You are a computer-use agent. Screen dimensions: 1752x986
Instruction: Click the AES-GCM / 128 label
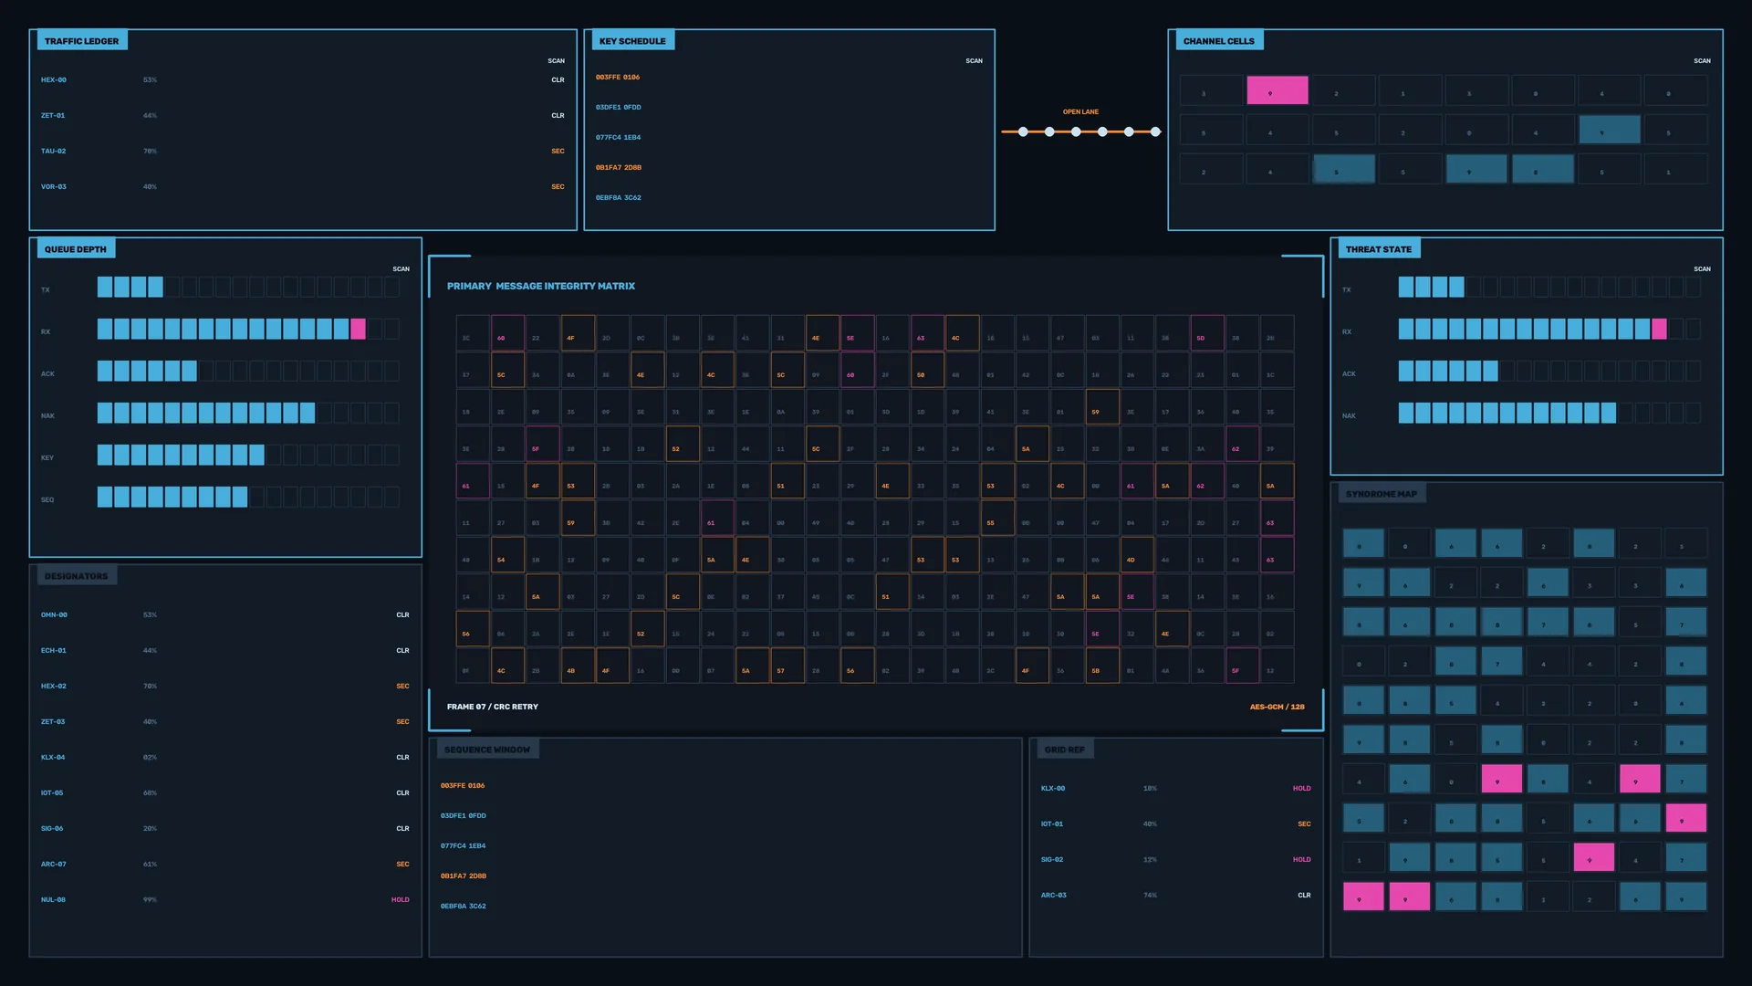pos(1277,708)
